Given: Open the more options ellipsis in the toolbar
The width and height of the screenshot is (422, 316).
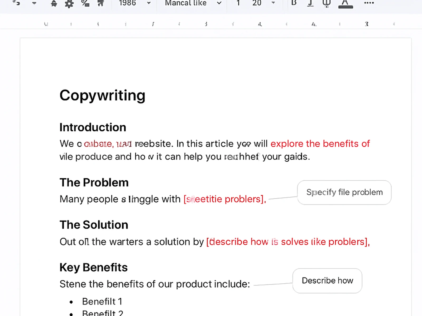Looking at the screenshot, I should pyautogui.click(x=369, y=3).
